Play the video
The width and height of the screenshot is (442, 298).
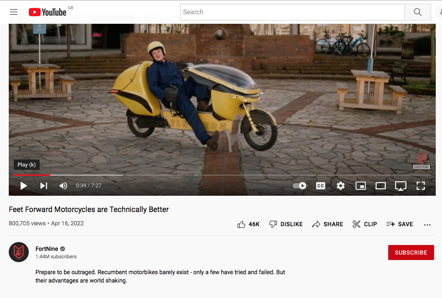click(x=24, y=186)
